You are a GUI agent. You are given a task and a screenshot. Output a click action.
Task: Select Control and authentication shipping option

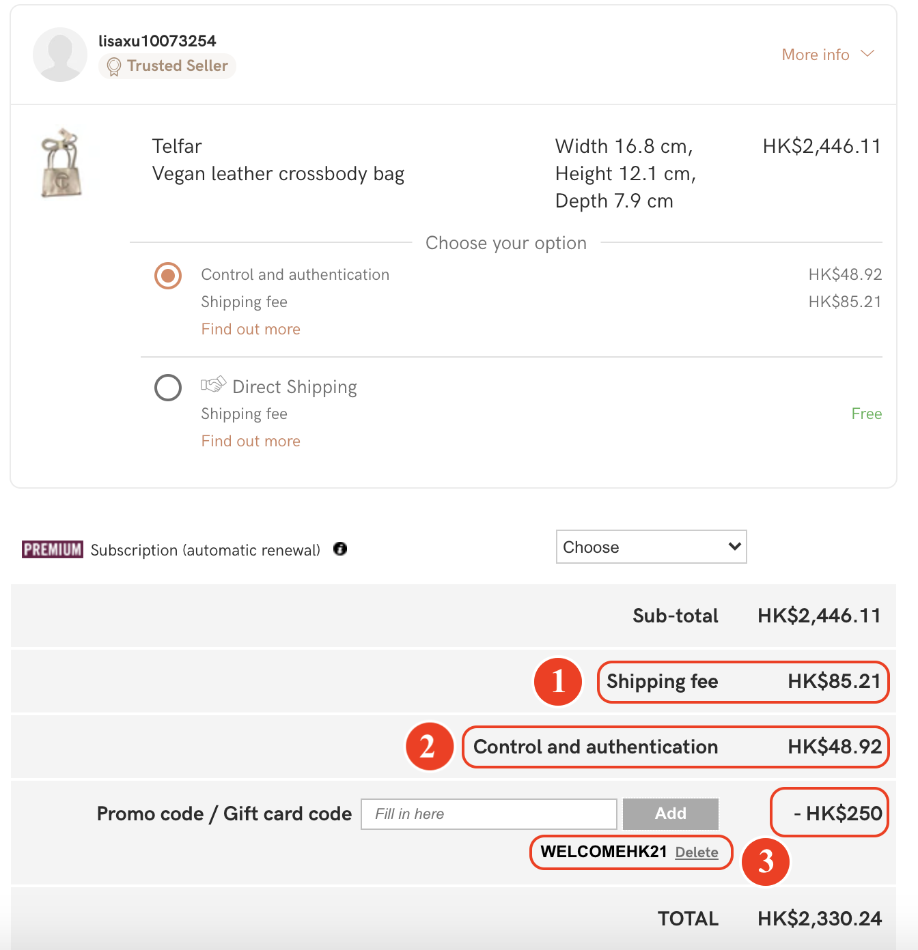pos(168,276)
